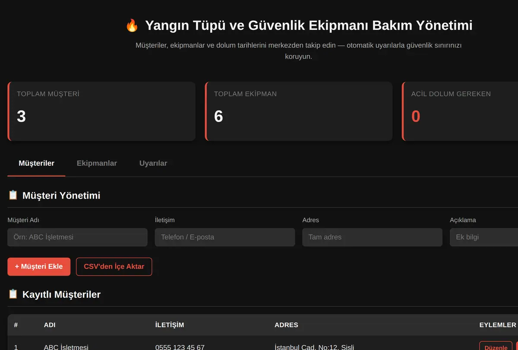The height and width of the screenshot is (350, 518).
Task: Click the Müşteri Yönetimi heading
Action: coord(61,195)
